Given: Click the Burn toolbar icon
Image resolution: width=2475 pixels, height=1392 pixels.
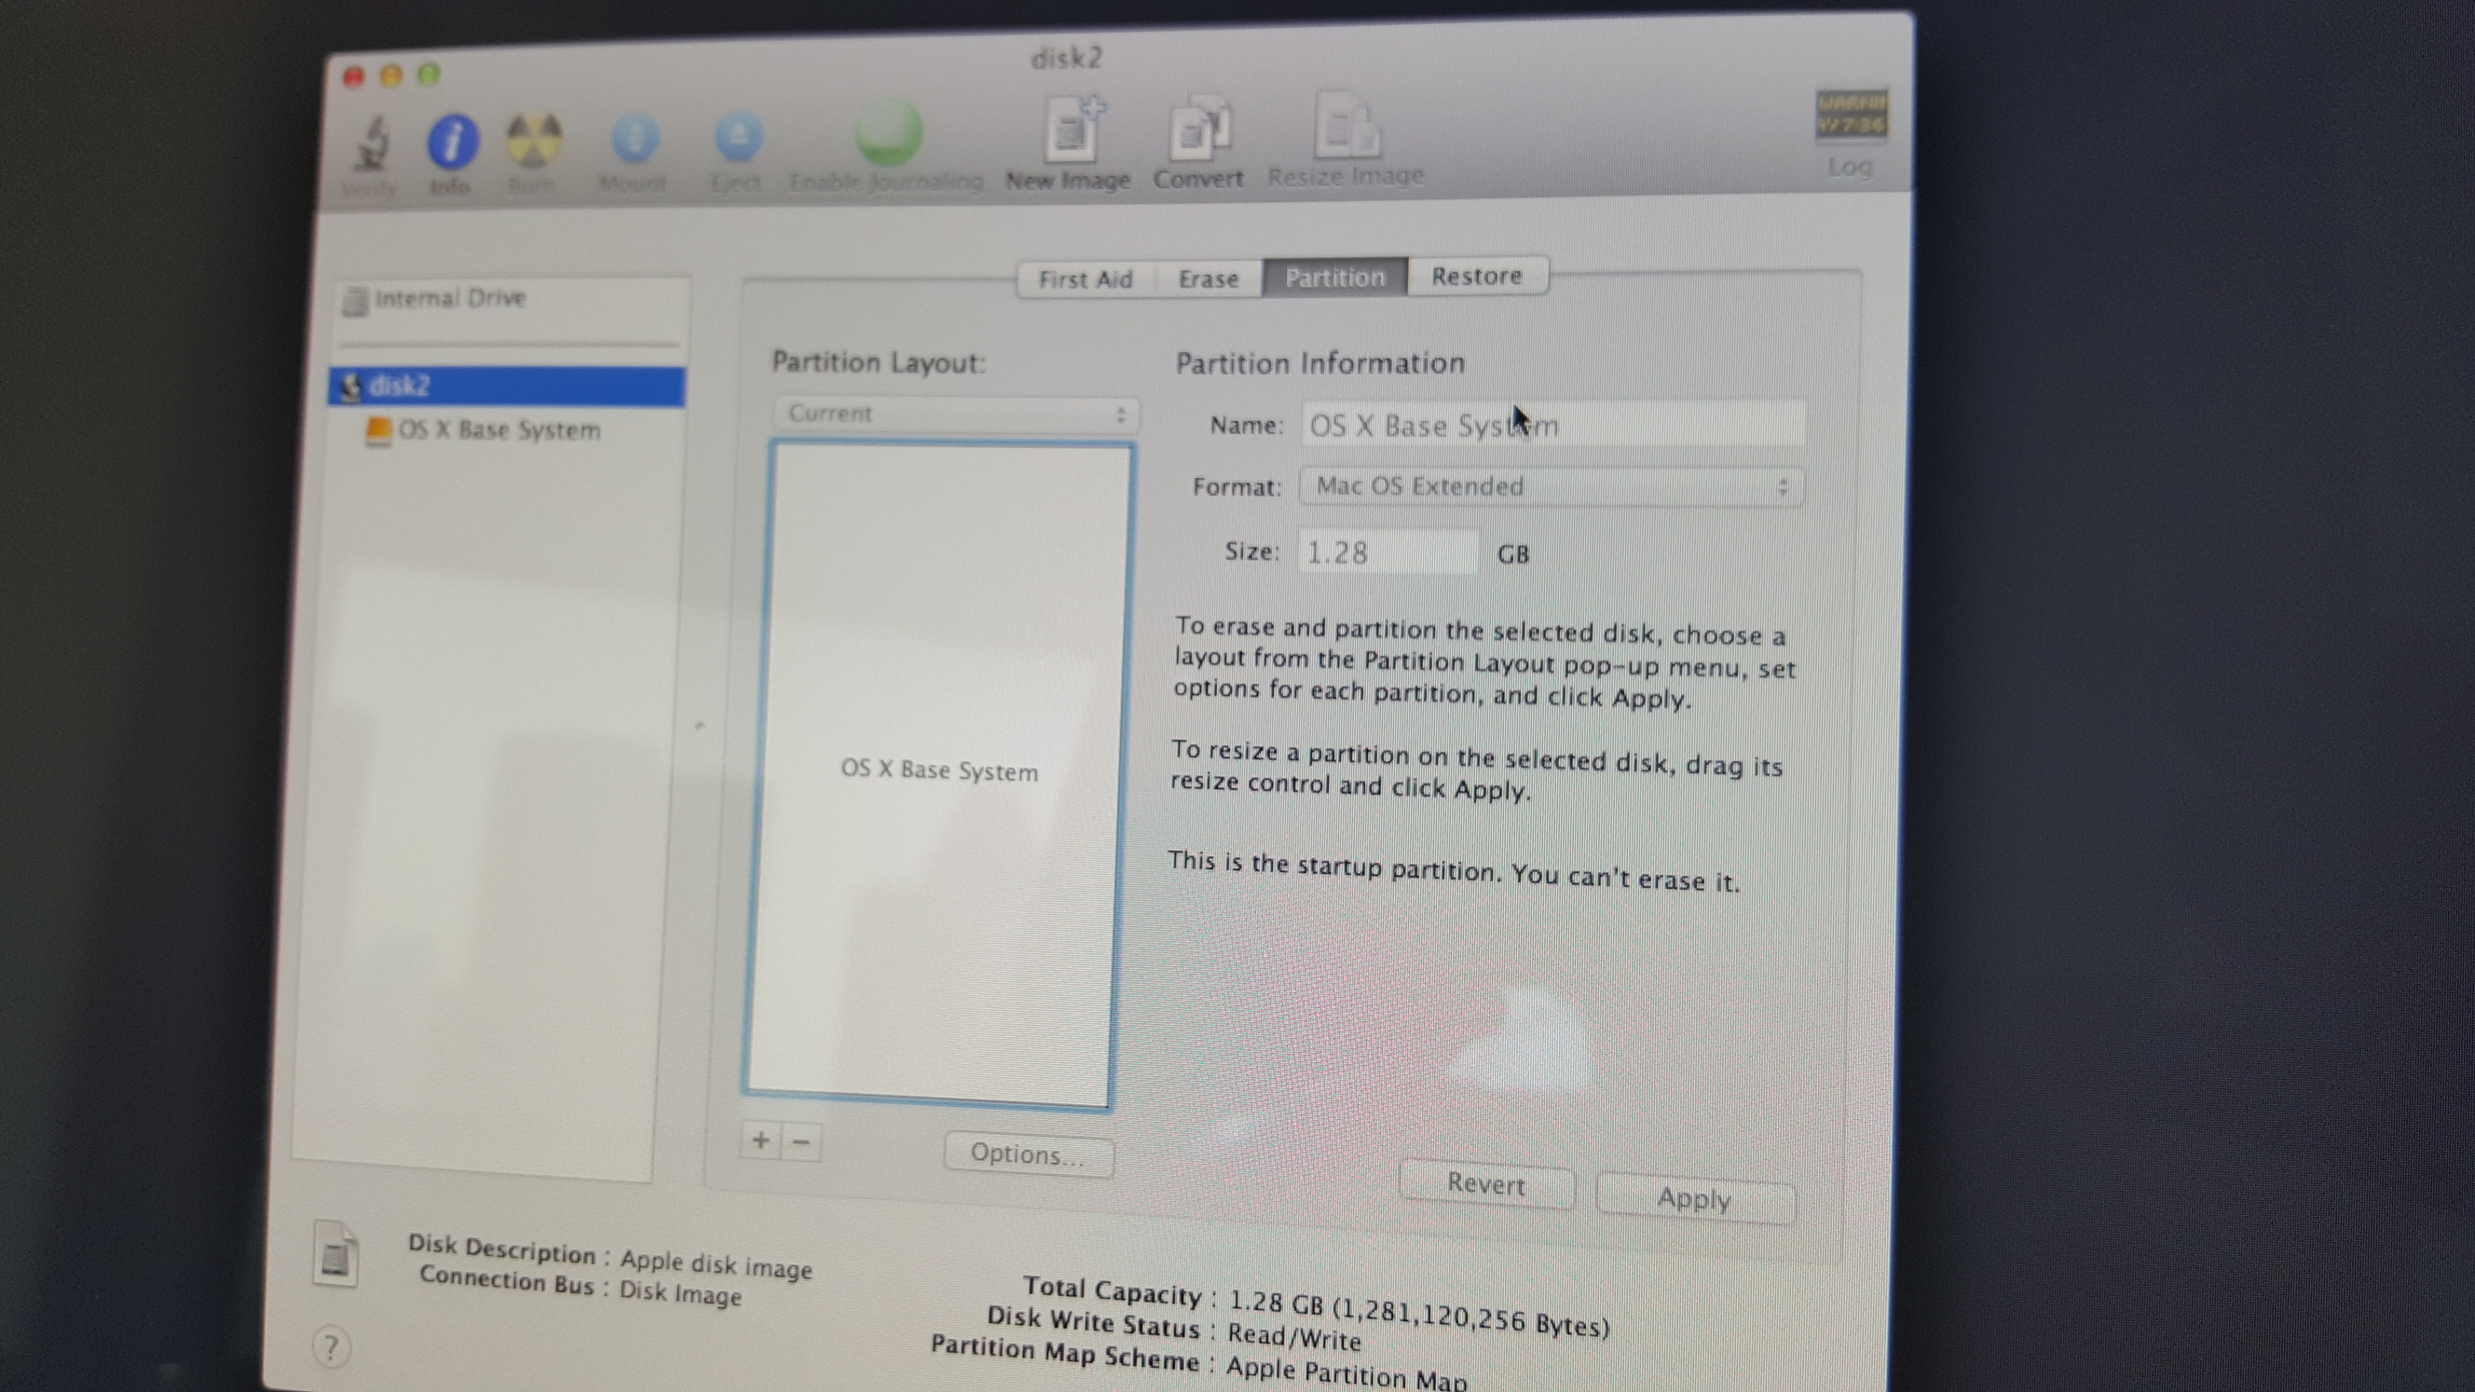Looking at the screenshot, I should point(532,141).
